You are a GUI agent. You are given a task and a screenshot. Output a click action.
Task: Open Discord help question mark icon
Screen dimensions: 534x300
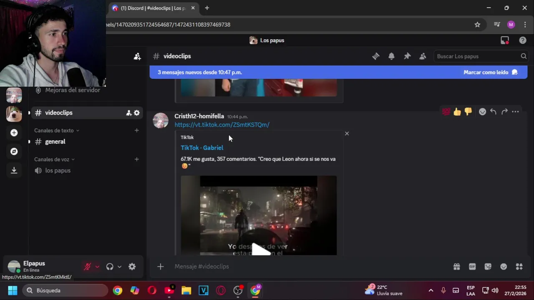pos(523,40)
